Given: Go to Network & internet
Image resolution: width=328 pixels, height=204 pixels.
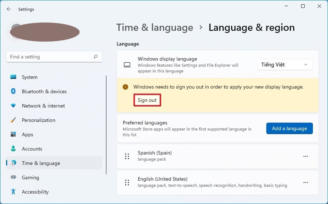Looking at the screenshot, I should pyautogui.click(x=54, y=106).
